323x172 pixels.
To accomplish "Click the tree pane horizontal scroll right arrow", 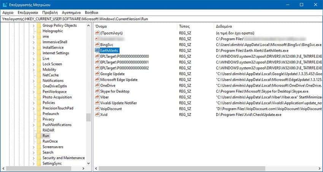I will 83,169.
